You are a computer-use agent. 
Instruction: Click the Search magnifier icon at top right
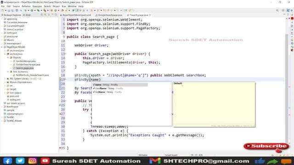point(277,11)
